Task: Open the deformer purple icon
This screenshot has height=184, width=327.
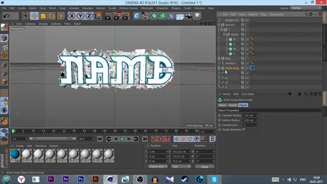Action: click(172, 16)
